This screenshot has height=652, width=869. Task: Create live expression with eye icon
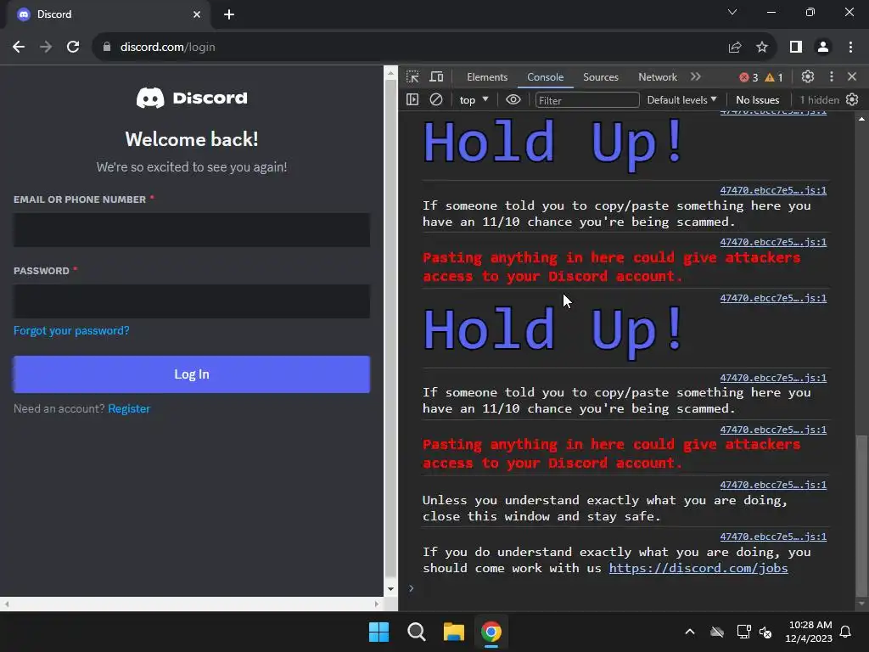tap(513, 100)
